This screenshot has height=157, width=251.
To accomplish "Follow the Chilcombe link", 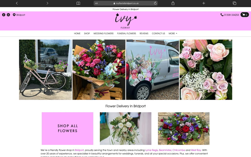I will point(179,150).
